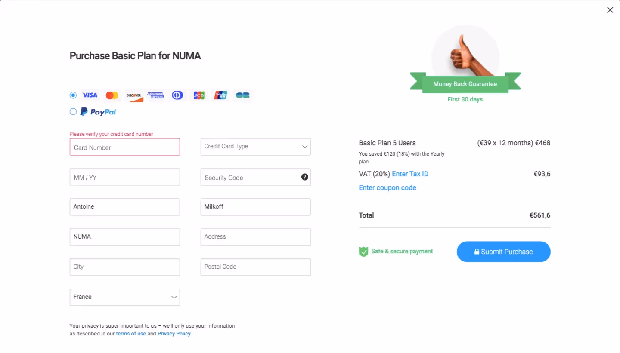Screen dimensions: 620x353
Task: Choose PayPal as payment method
Action: 73,111
